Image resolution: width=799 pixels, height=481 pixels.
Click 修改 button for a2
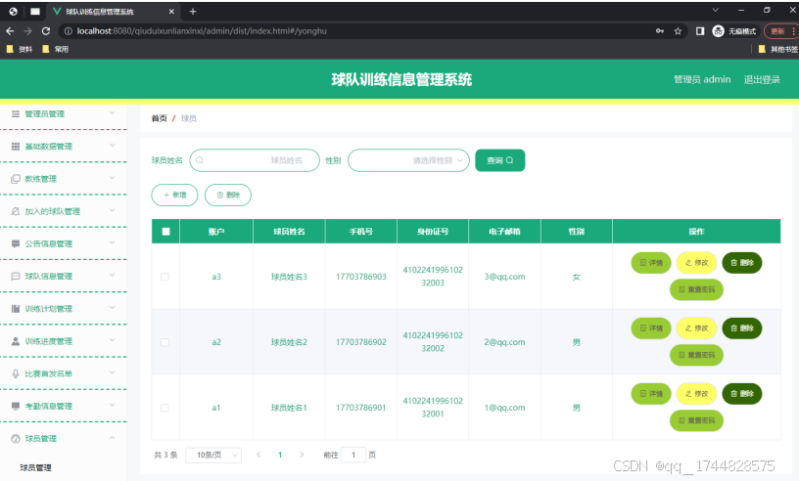point(696,328)
